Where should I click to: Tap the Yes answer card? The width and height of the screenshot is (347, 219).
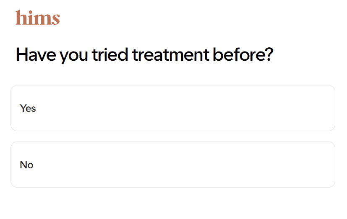pos(173,108)
